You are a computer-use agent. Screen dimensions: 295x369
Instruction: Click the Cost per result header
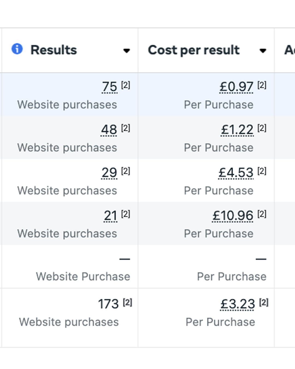194,50
